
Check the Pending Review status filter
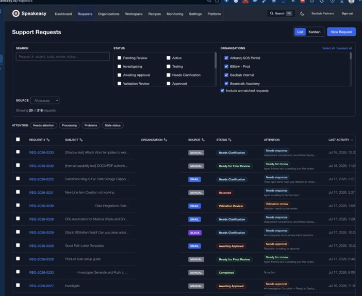pyautogui.click(x=119, y=58)
